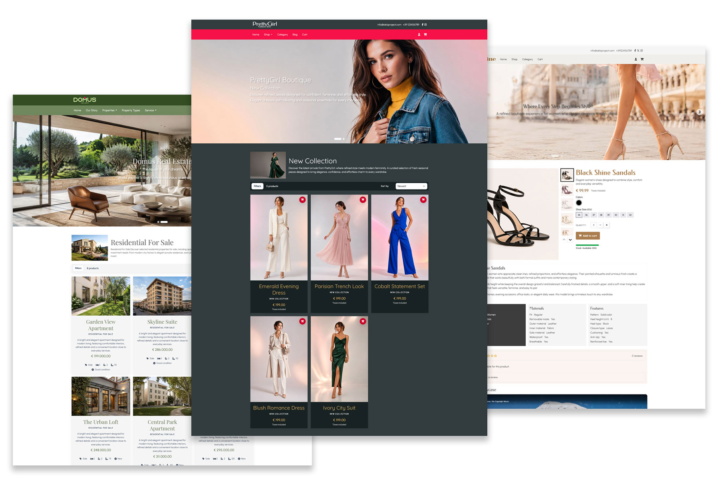Open PrettyGirl's Facebook icon link
Viewport: 719px width, 479px height.
pos(423,24)
